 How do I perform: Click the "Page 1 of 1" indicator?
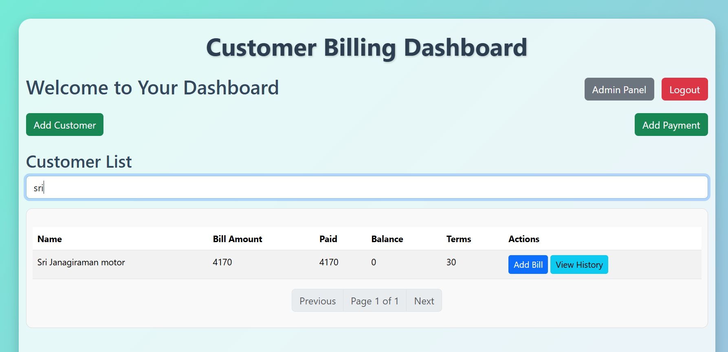coord(374,301)
